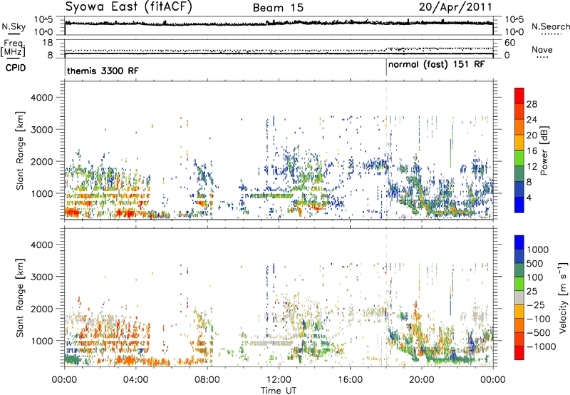The width and height of the screenshot is (570, 395).
Task: Click the "12:00" time axis label
Action: (x=279, y=380)
